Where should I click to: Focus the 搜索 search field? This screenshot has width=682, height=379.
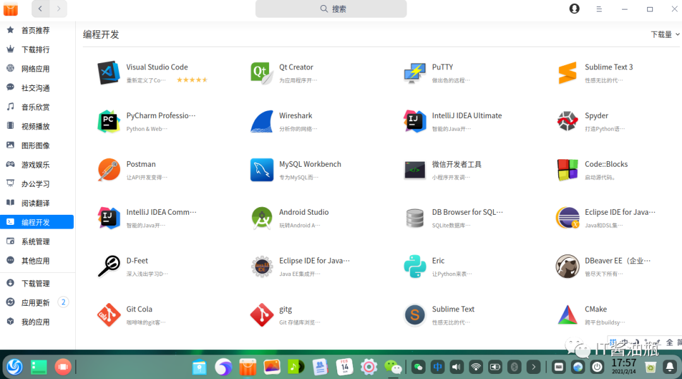click(x=331, y=9)
